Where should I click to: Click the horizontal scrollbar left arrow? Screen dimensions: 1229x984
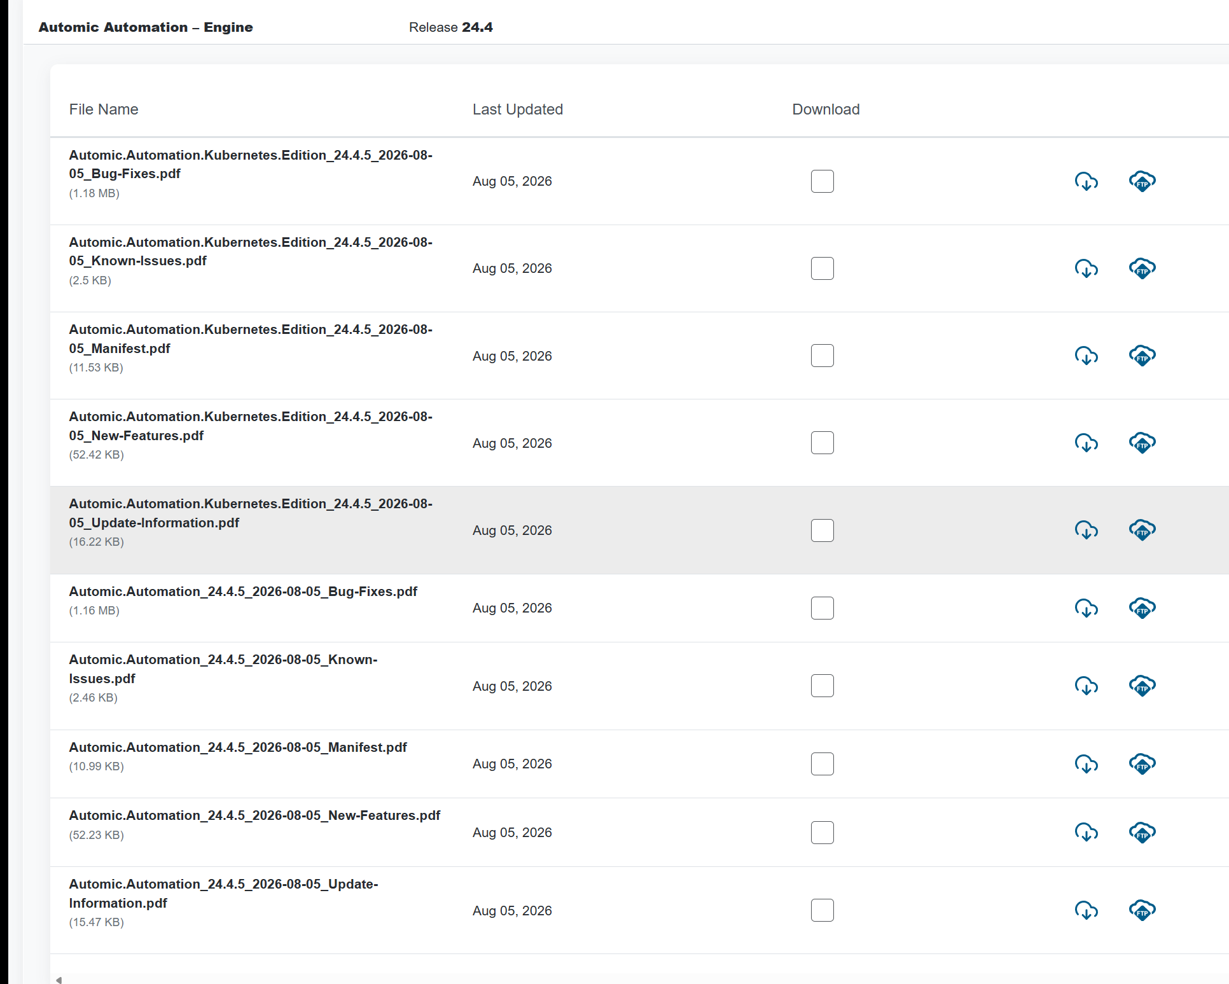[59, 980]
